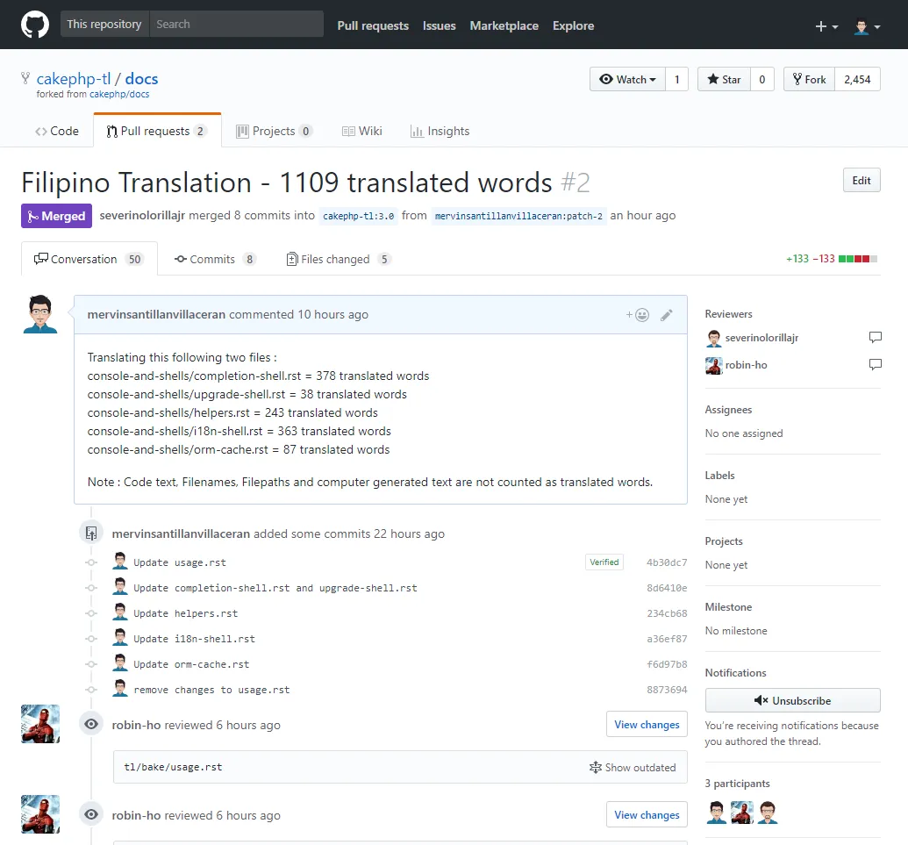Switch to the Commits tab
The width and height of the screenshot is (908, 845).
pos(215,259)
